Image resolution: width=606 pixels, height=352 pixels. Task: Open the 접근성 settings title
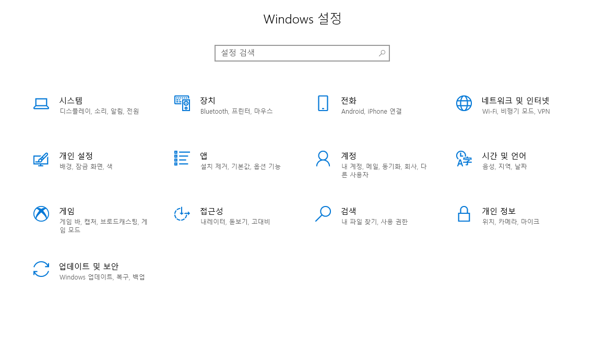click(x=211, y=211)
